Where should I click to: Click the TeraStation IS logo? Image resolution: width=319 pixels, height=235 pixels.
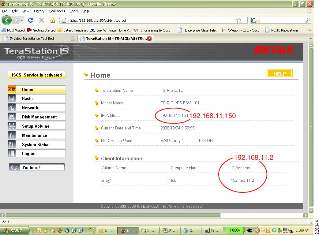click(37, 53)
